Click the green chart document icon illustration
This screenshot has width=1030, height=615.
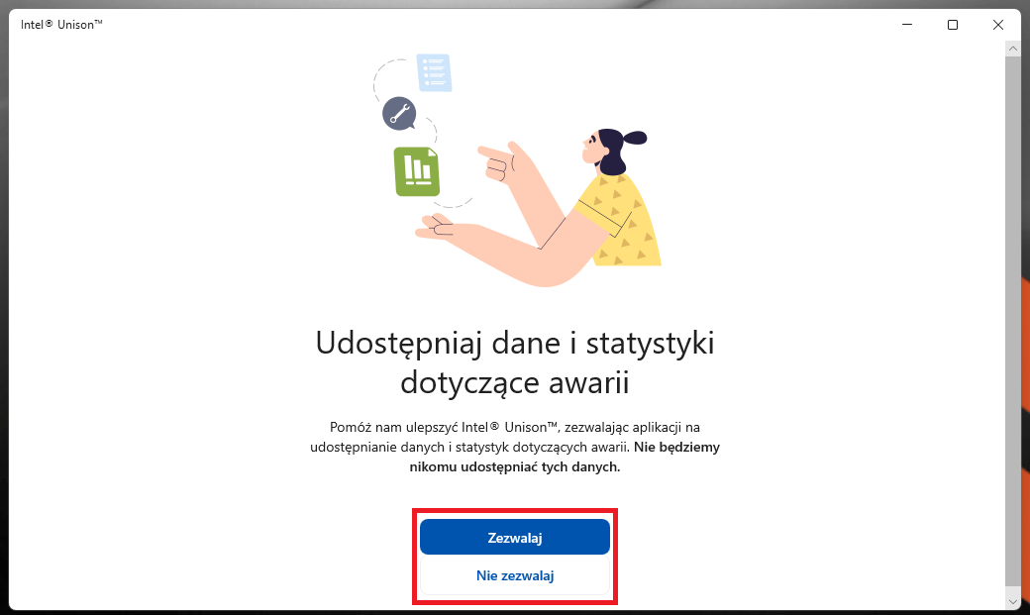click(417, 171)
